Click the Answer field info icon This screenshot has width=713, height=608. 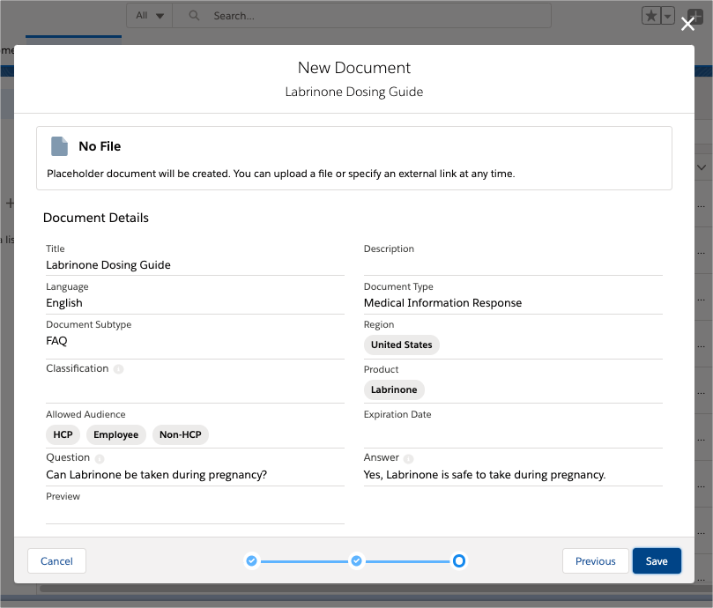pos(409,458)
